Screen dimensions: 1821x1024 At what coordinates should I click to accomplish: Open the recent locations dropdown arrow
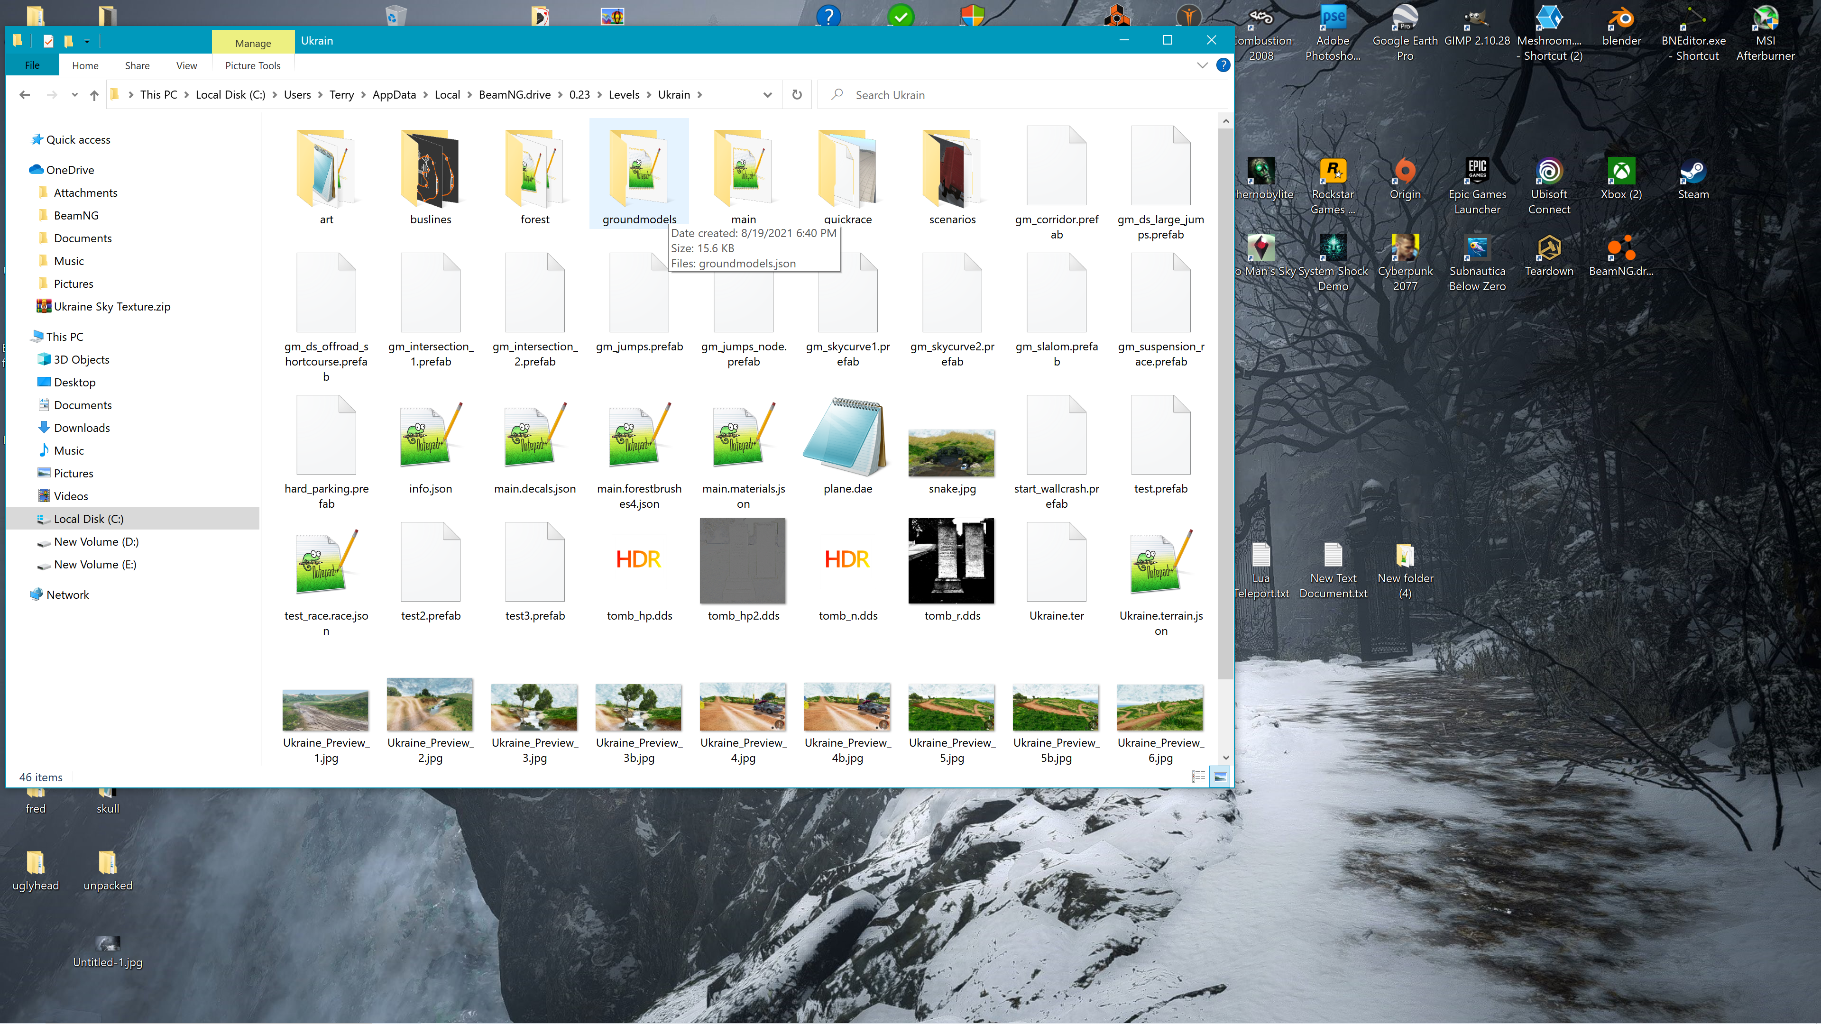(74, 95)
